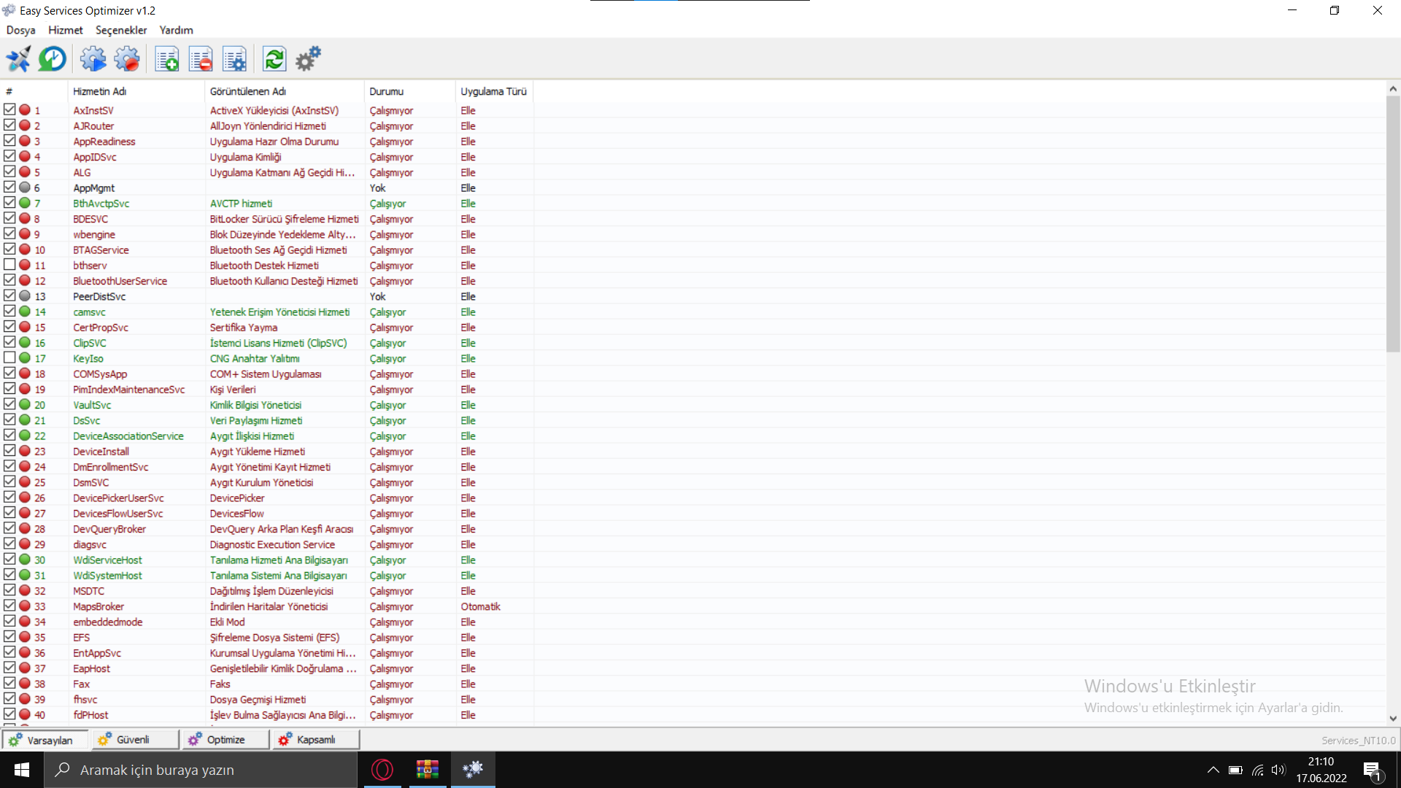The width and height of the screenshot is (1401, 788).
Task: Click the stop service gear icon
Action: (x=127, y=59)
